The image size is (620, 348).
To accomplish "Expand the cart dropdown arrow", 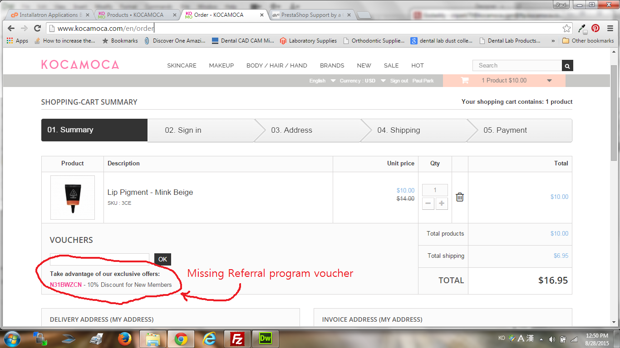I will pyautogui.click(x=549, y=81).
